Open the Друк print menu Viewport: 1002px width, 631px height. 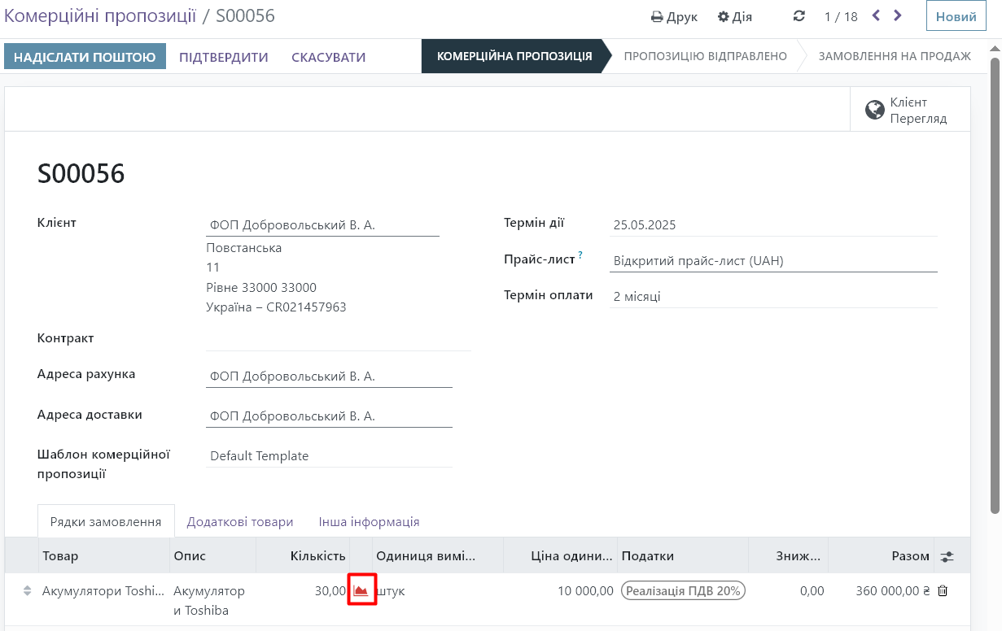coord(674,16)
